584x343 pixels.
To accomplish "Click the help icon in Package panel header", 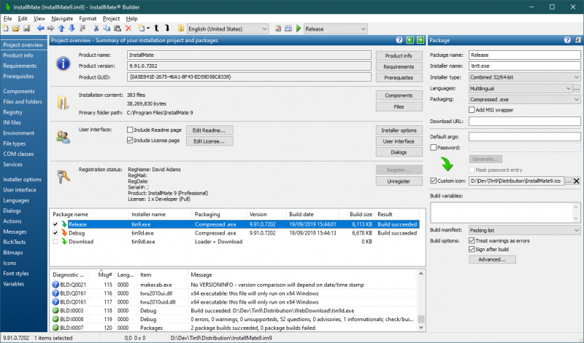I will (x=567, y=40).
